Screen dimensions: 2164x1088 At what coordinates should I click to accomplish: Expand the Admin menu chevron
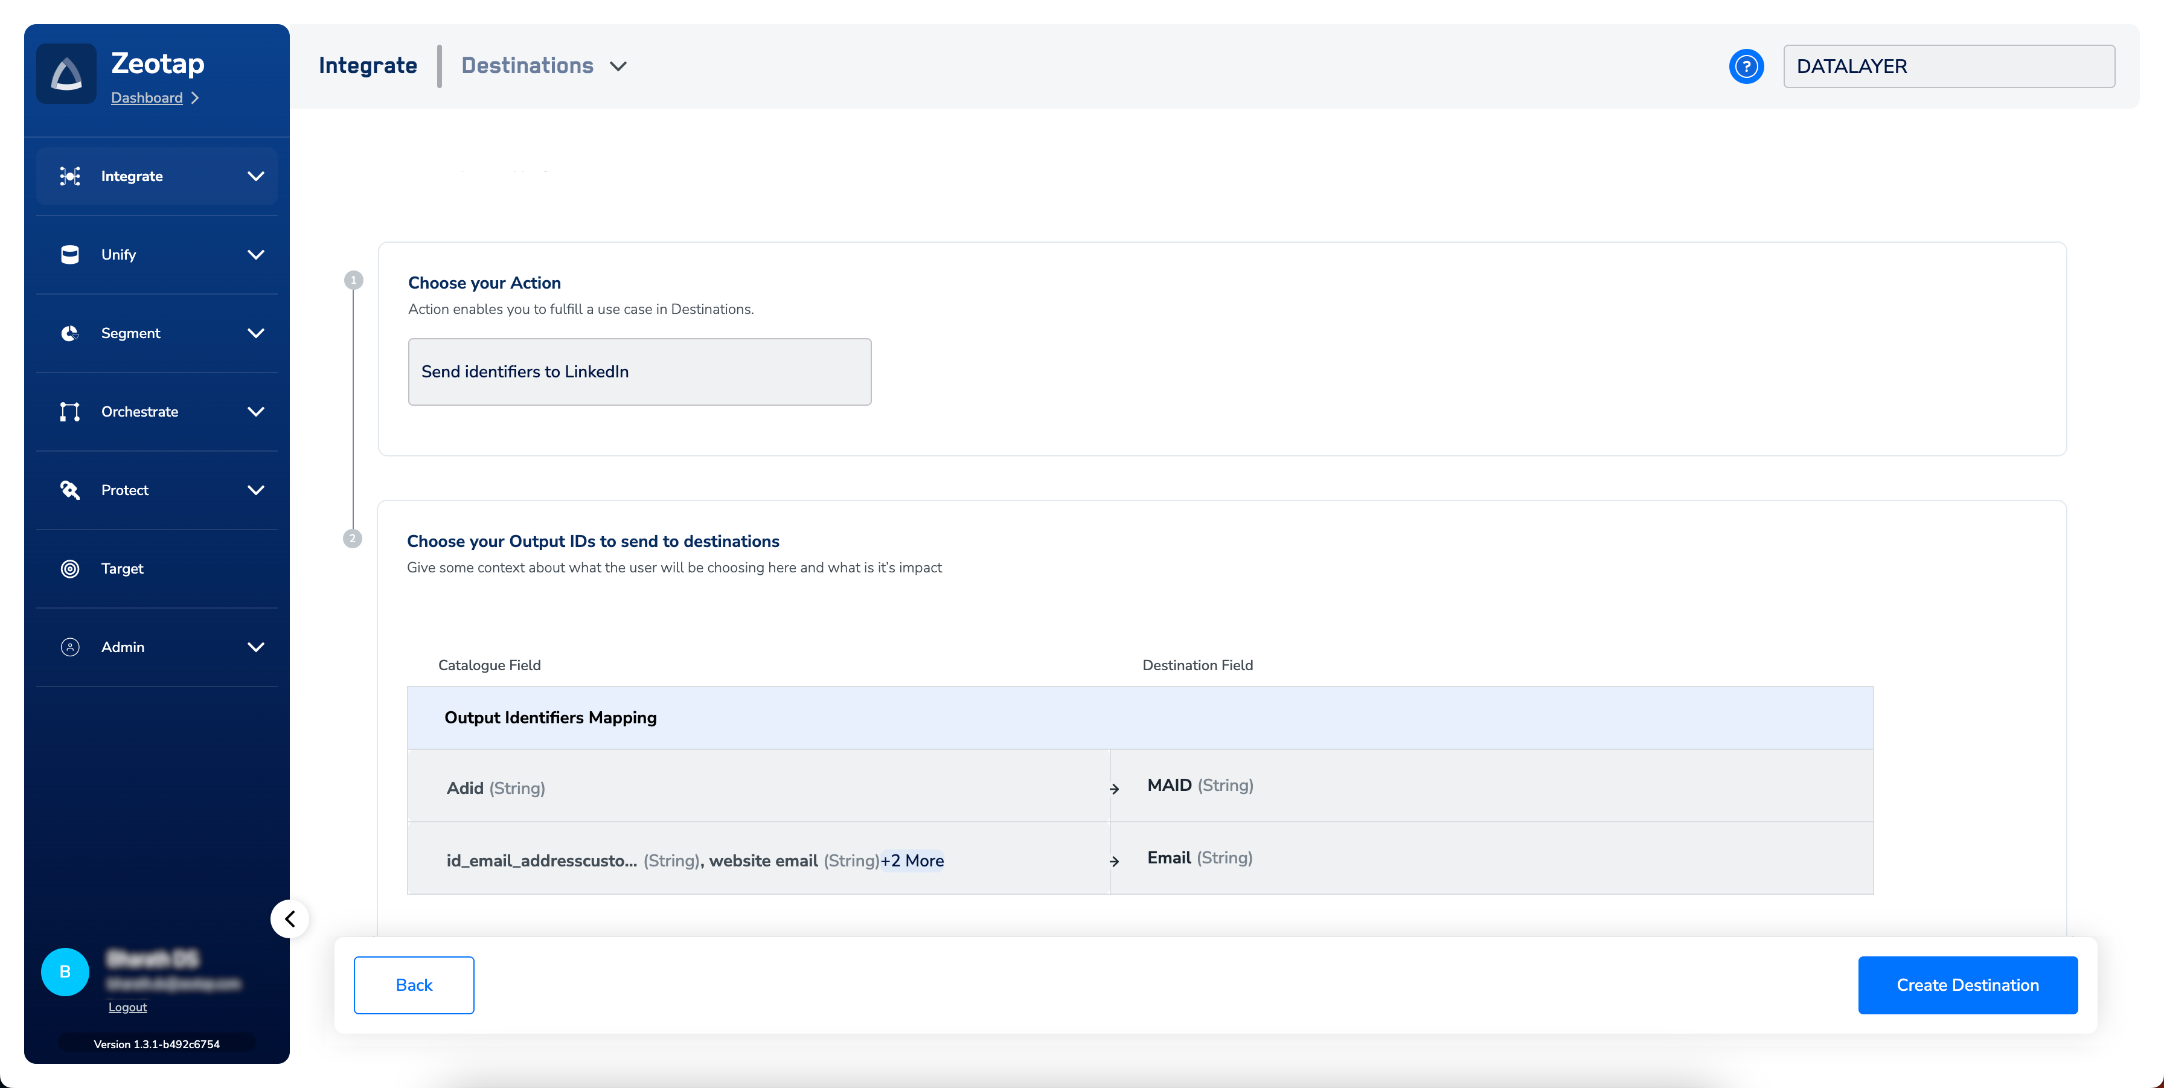click(x=255, y=647)
